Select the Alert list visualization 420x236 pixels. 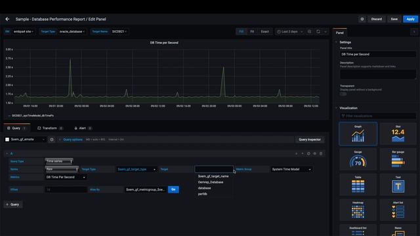[398, 210]
